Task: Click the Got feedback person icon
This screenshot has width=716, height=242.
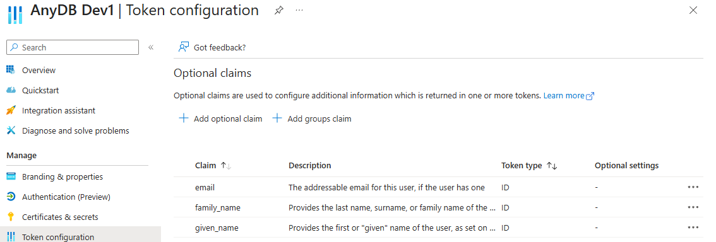Action: coord(184,47)
